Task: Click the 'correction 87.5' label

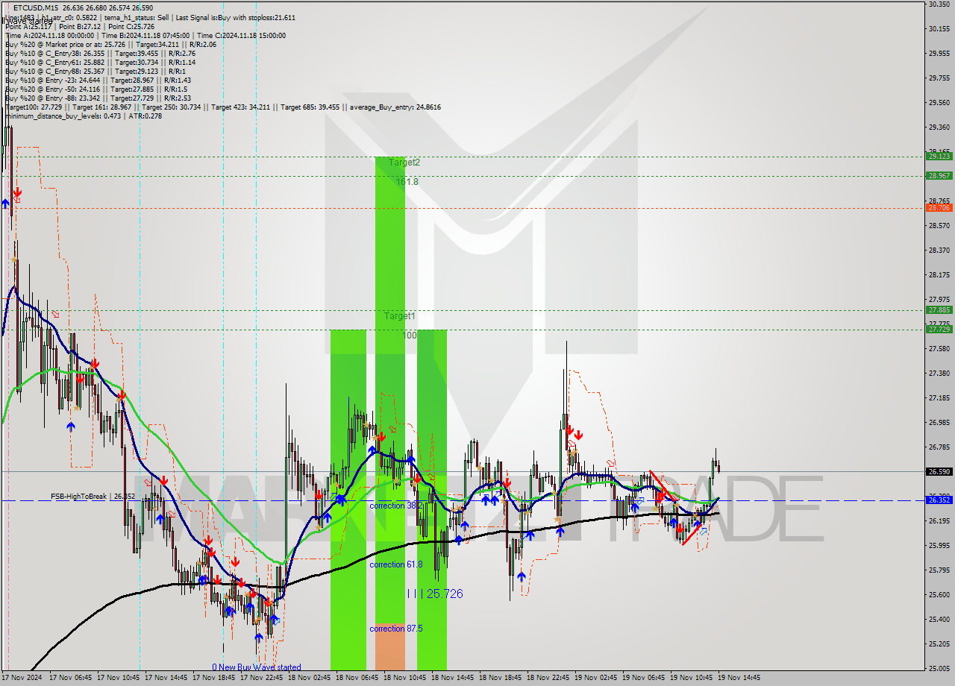Action: coord(395,629)
